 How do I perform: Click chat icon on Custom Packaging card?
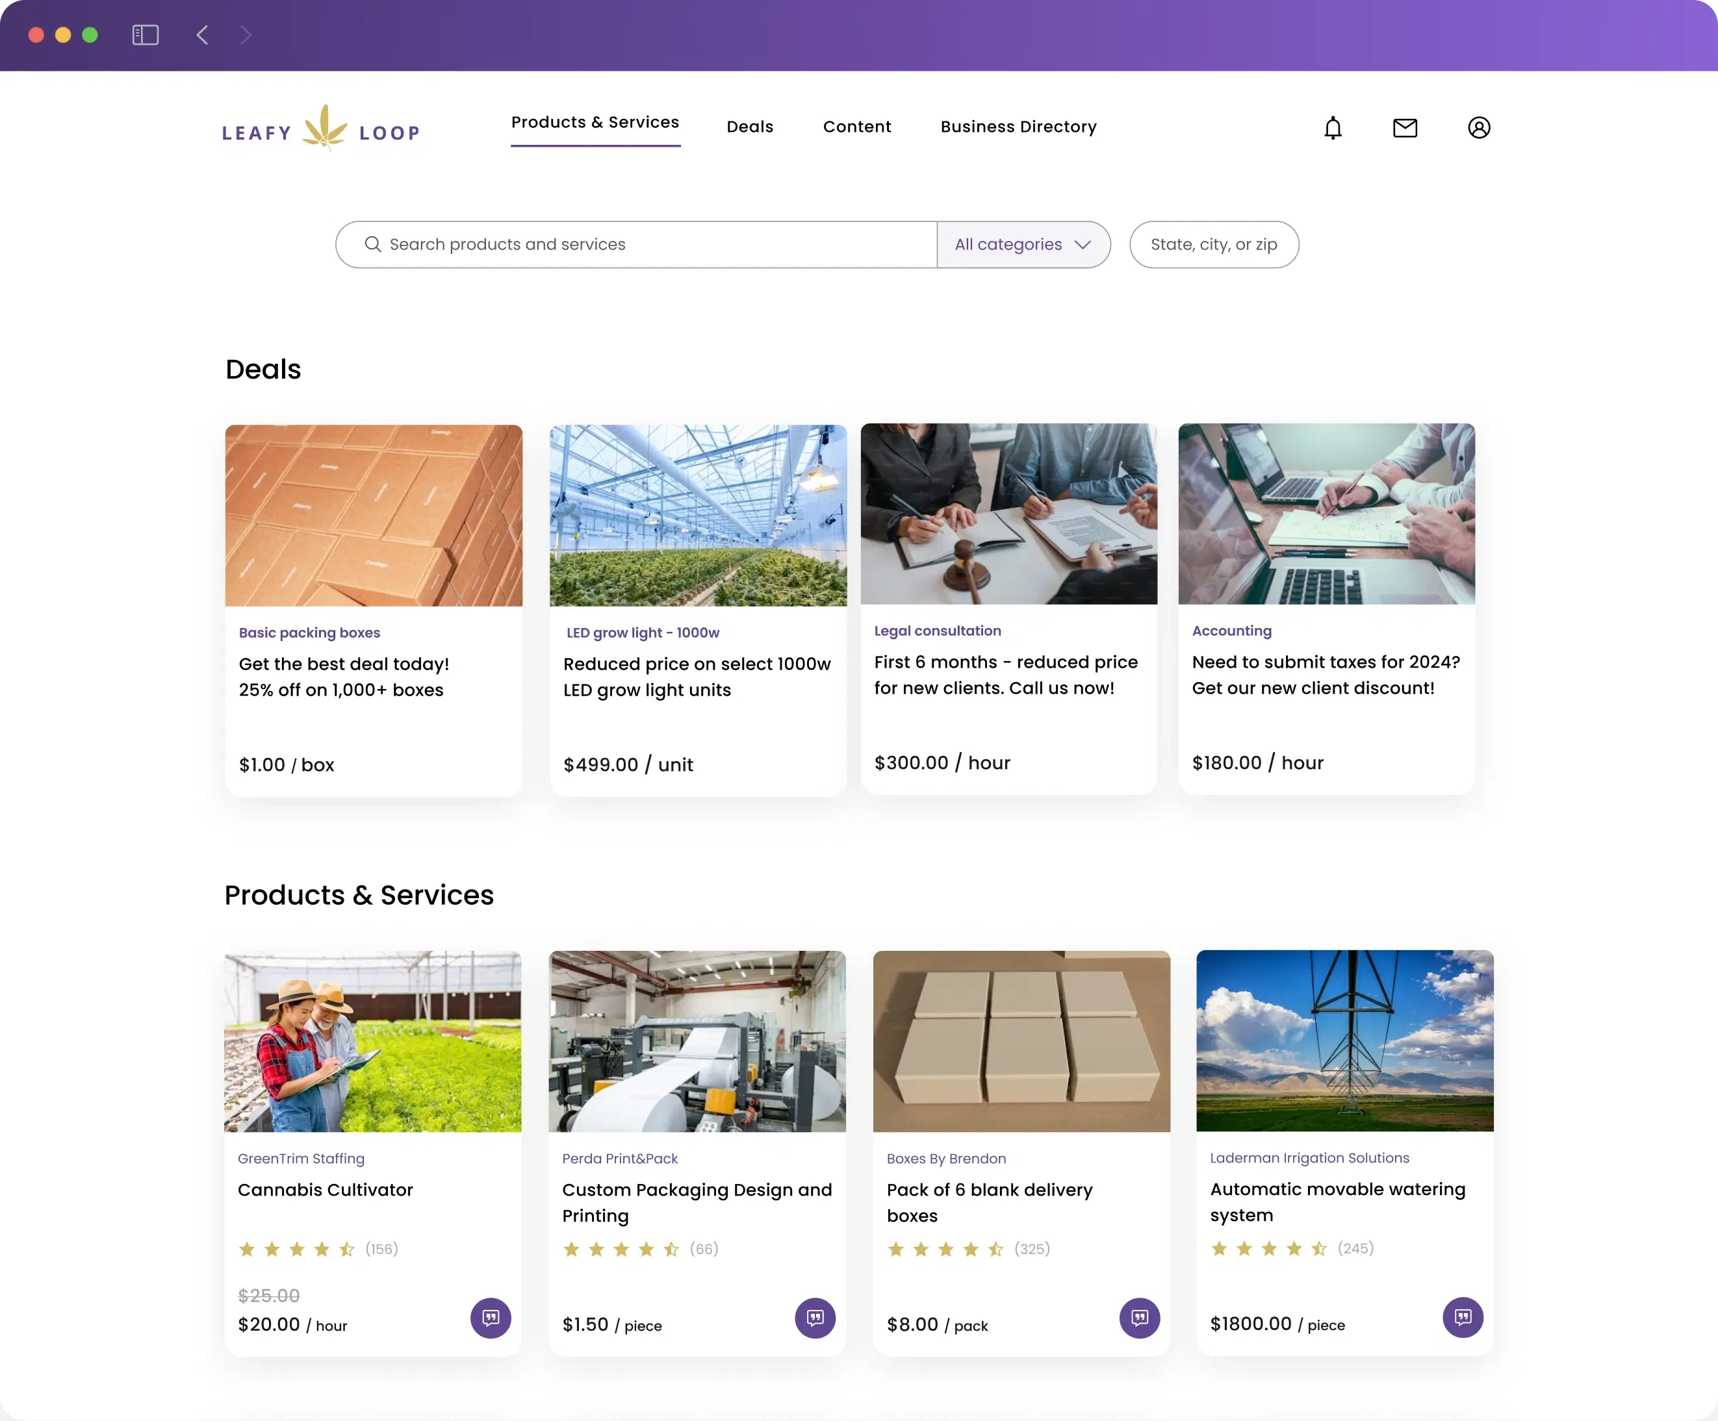(815, 1317)
